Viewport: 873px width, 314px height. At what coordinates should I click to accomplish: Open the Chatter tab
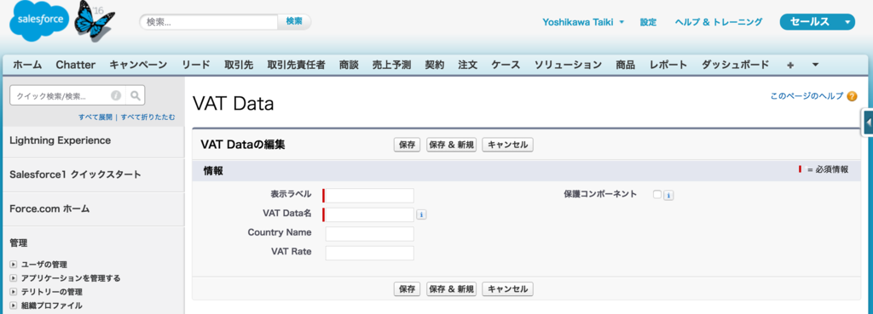(76, 65)
